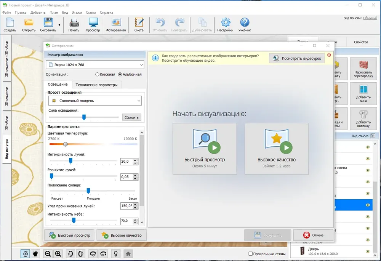Click the second vertical-ring rotate icon
Screen dimensions: 381x261
(x=81, y=254)
